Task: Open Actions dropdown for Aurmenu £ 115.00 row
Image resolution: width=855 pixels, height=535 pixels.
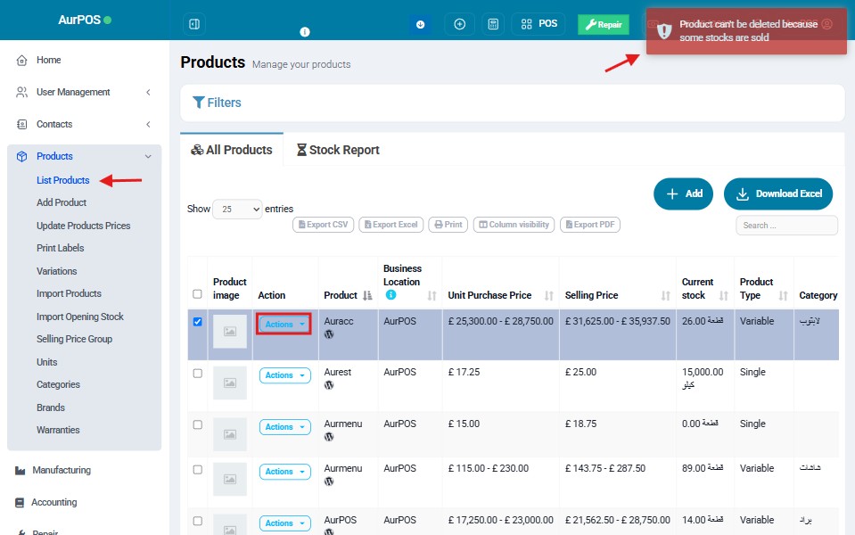Action: click(284, 472)
